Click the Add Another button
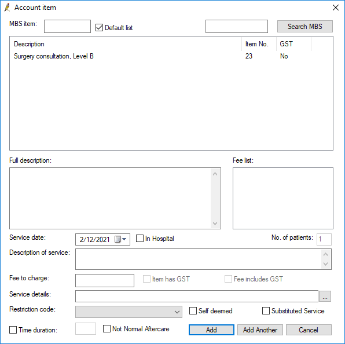 click(260, 330)
